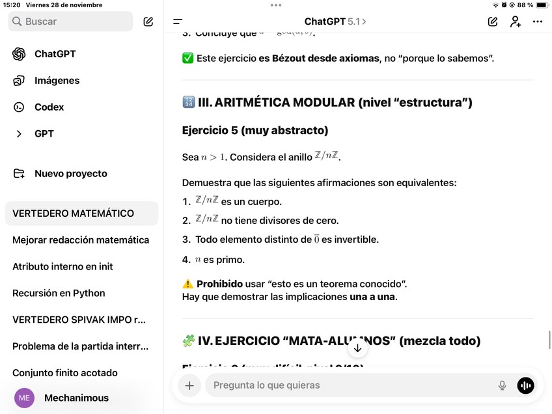Image resolution: width=552 pixels, height=414 pixels.
Task: Click the chat scrollbar on the right edge
Action: [x=549, y=339]
